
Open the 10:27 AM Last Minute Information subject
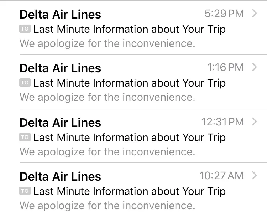pos(130,191)
